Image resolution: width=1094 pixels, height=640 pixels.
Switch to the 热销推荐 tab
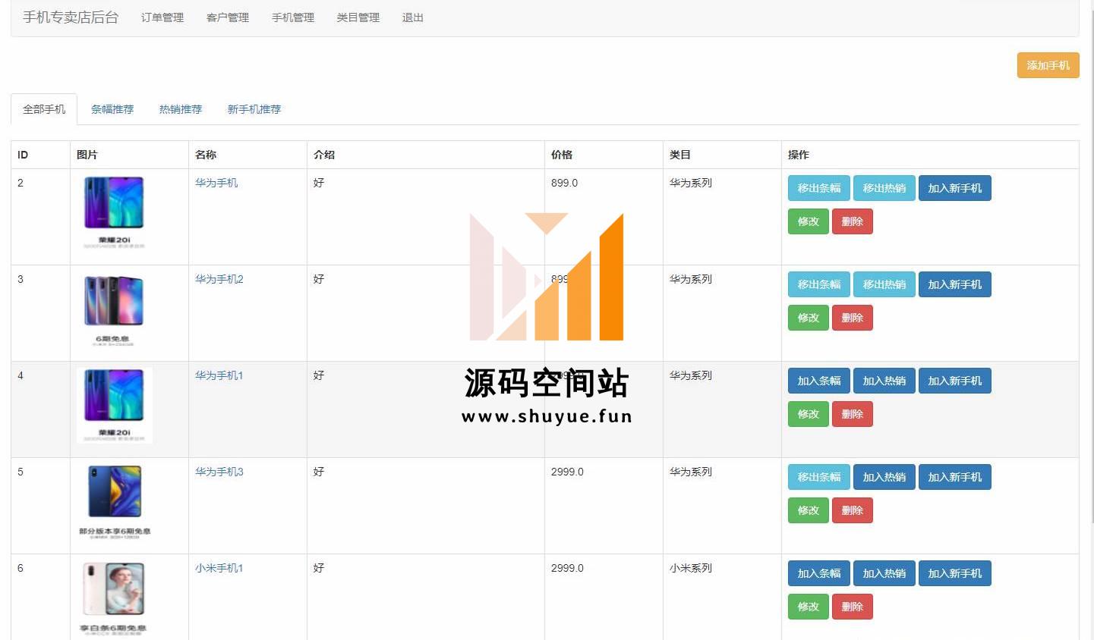(x=181, y=109)
